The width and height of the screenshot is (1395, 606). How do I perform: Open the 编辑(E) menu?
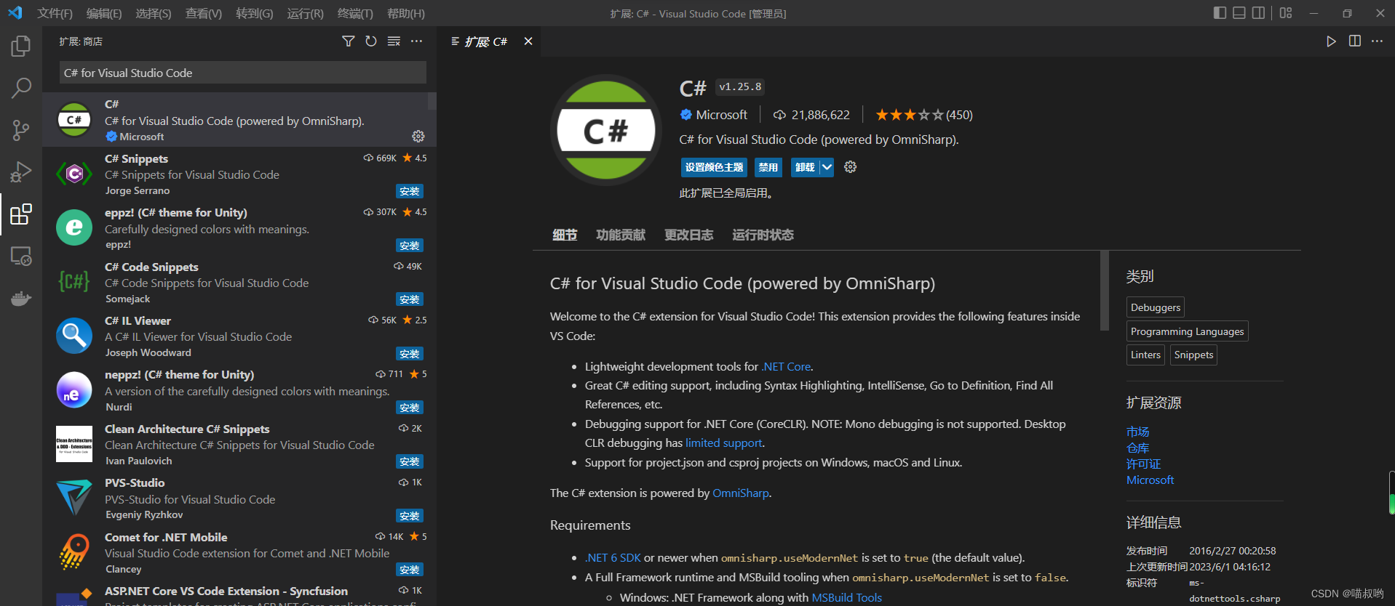coord(104,13)
